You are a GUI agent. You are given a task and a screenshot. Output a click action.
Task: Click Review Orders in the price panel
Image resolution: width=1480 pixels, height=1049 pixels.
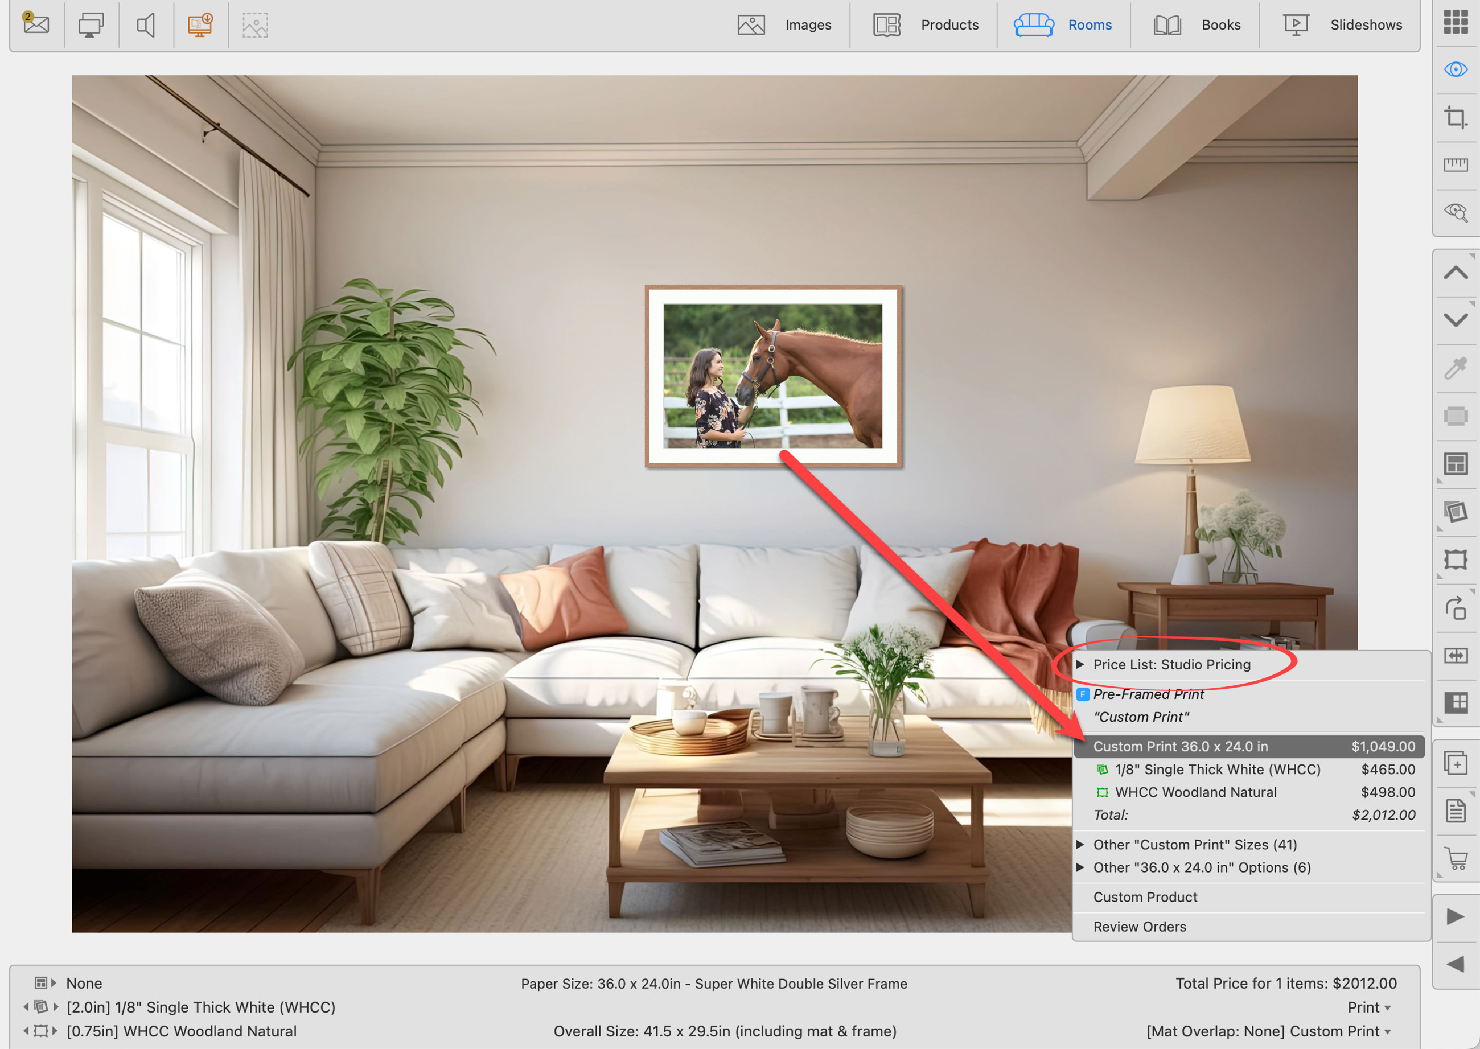point(1140,926)
